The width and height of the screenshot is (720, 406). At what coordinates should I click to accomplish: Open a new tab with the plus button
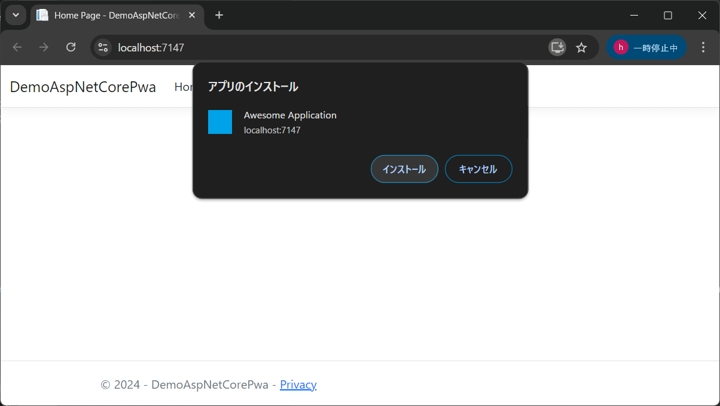click(x=219, y=15)
